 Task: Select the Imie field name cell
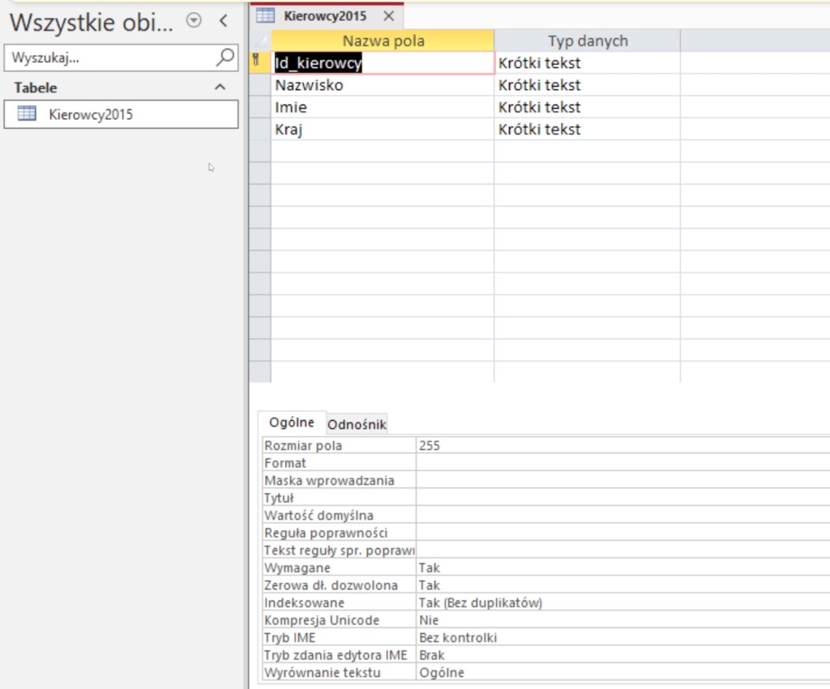pos(382,107)
